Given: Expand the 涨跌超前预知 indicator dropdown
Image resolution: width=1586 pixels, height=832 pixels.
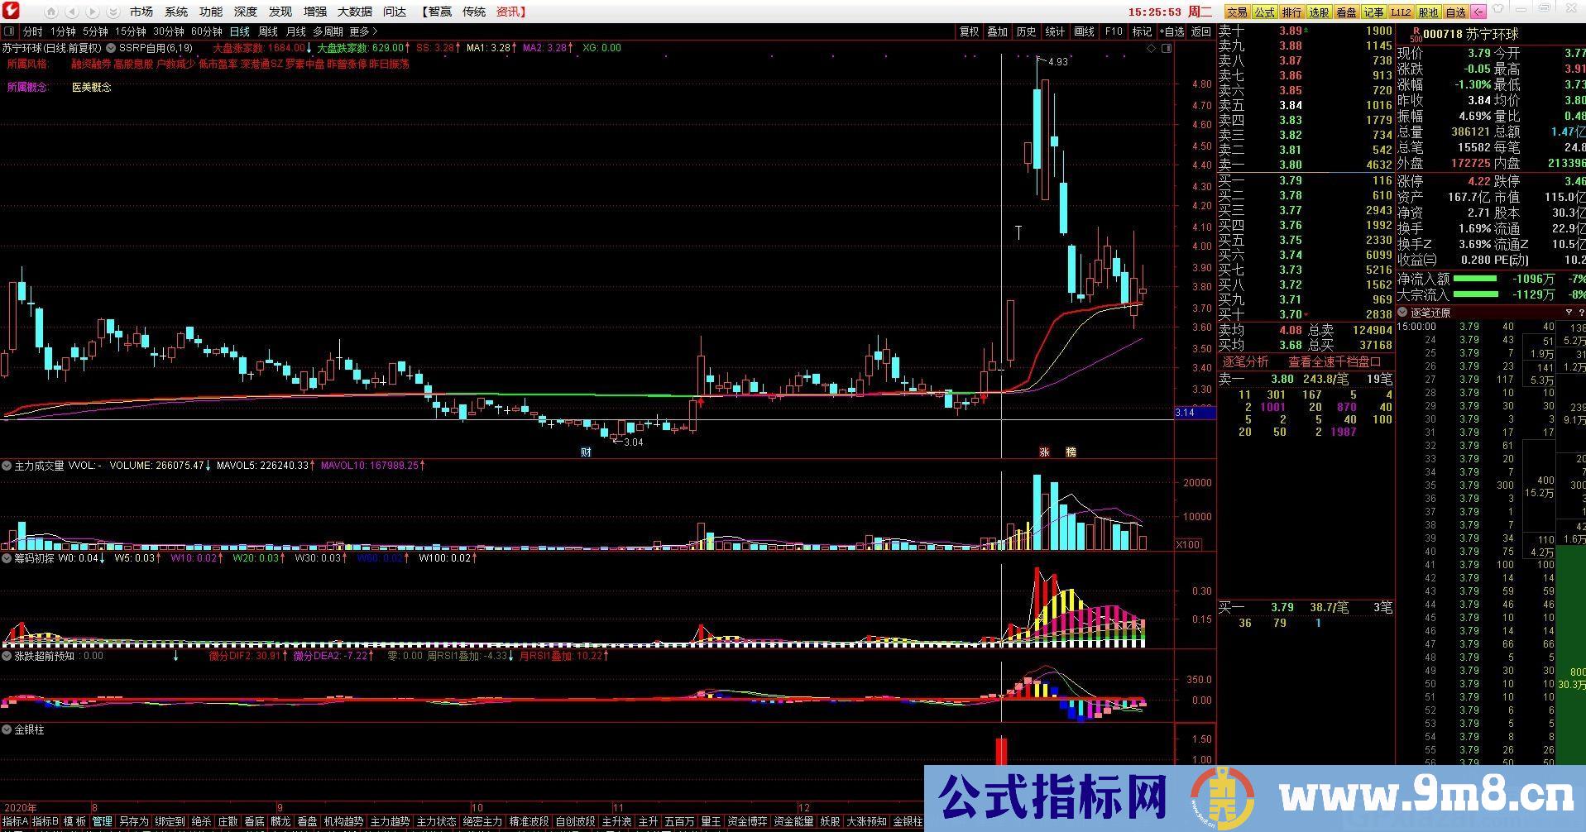Looking at the screenshot, I should coord(7,656).
